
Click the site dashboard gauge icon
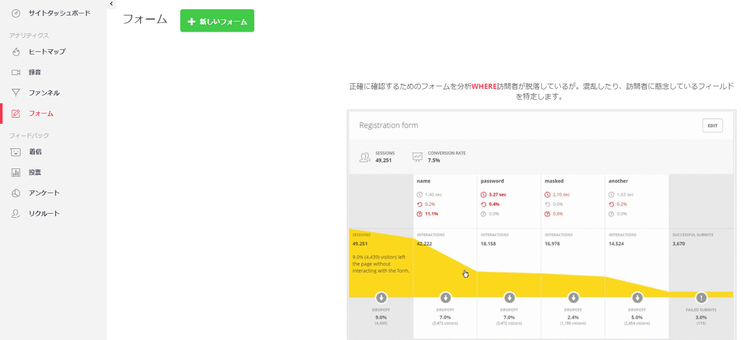16,13
